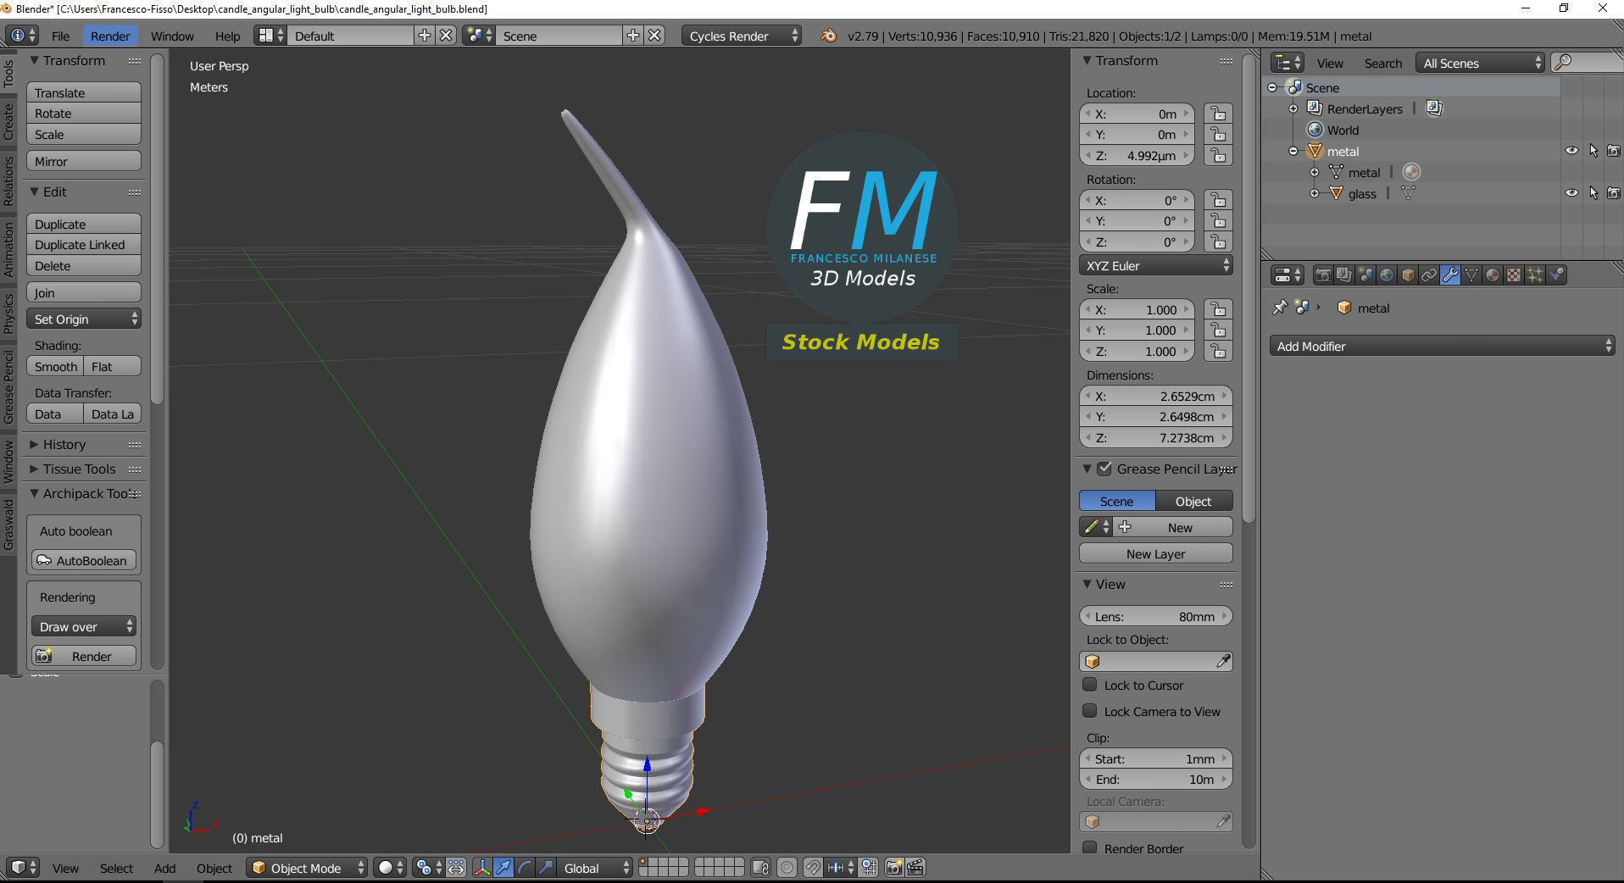
Task: Click the Lens 80mm slider field
Action: coord(1156,616)
